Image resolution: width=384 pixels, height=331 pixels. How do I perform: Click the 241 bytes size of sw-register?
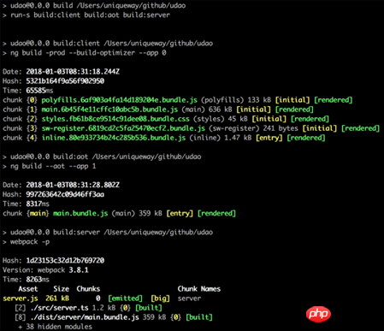pyautogui.click(x=281, y=128)
